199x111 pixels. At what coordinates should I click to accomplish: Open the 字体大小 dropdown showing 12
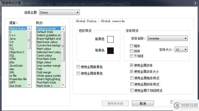(x=181, y=50)
